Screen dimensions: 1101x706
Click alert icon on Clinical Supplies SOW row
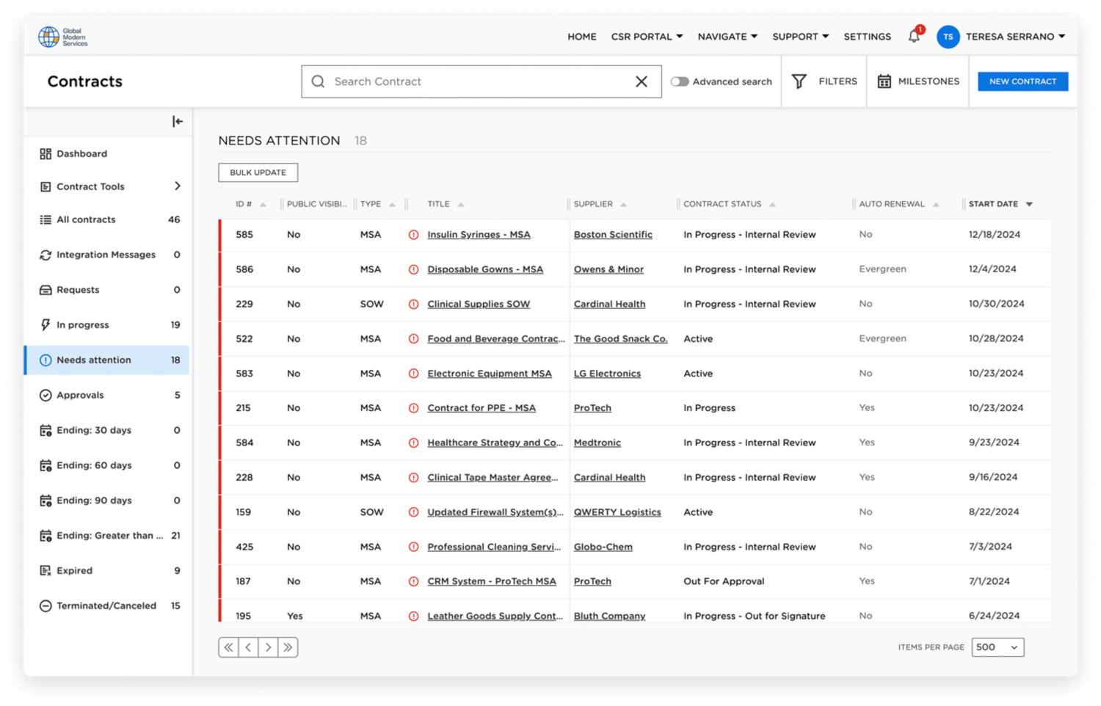tap(413, 304)
